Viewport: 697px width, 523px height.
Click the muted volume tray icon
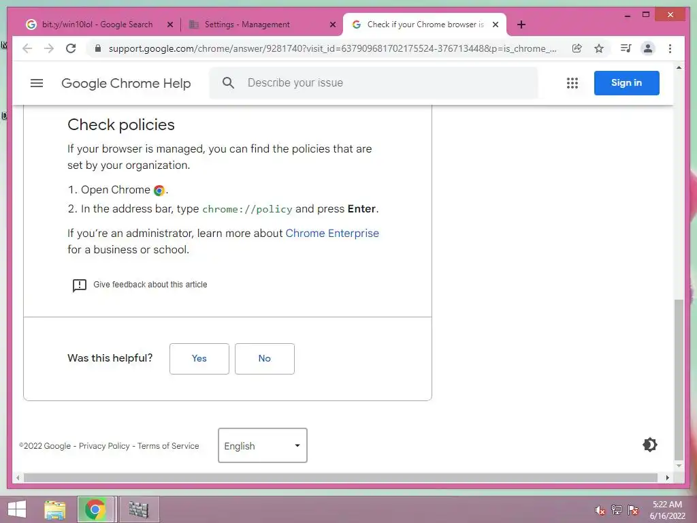600,510
